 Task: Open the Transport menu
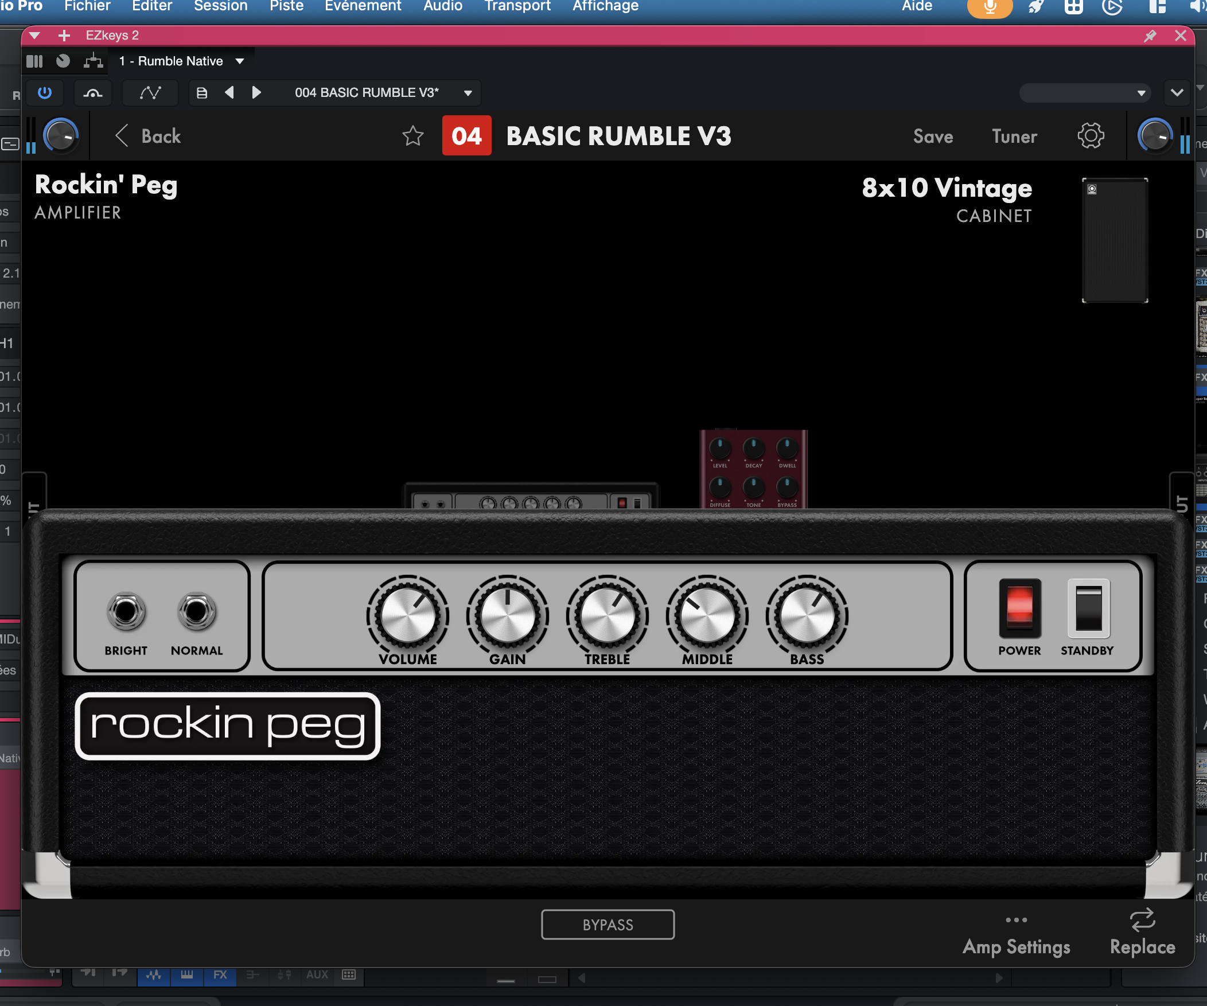[517, 6]
